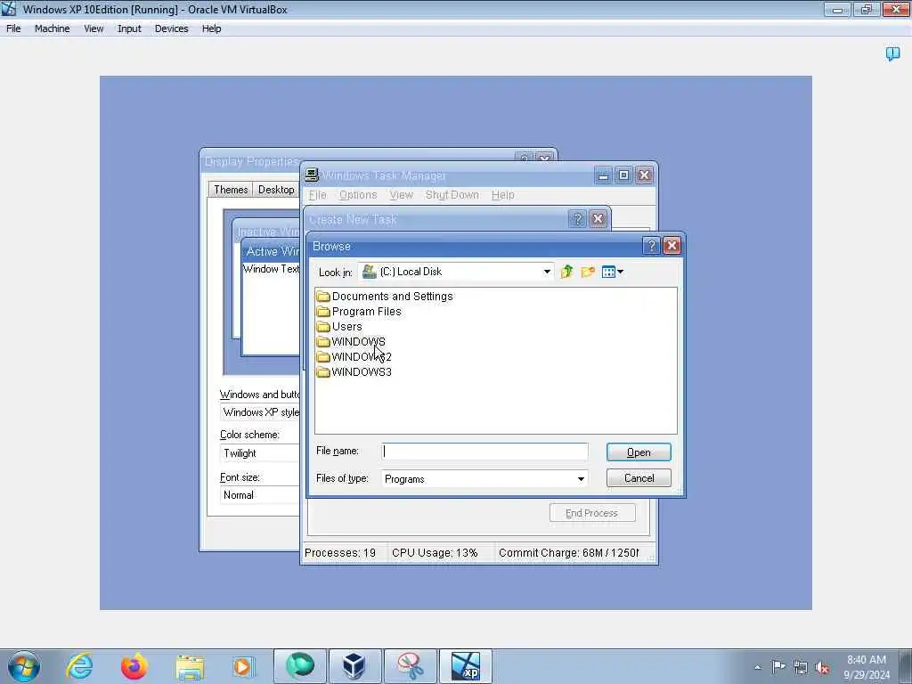Click the Windows XP style combo box

tap(260, 412)
